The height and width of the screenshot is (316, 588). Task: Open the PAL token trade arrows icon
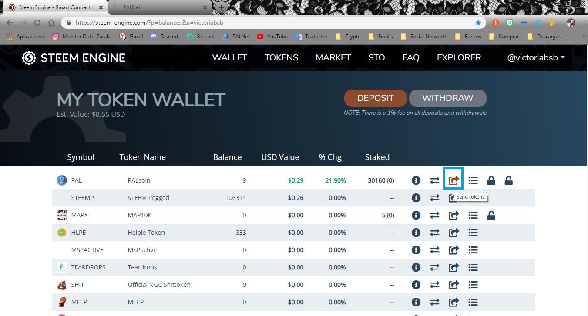(435, 180)
